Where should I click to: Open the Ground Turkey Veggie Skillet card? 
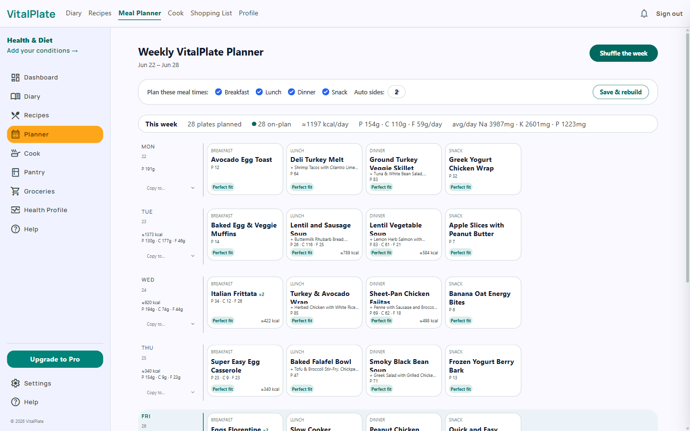[x=403, y=169]
